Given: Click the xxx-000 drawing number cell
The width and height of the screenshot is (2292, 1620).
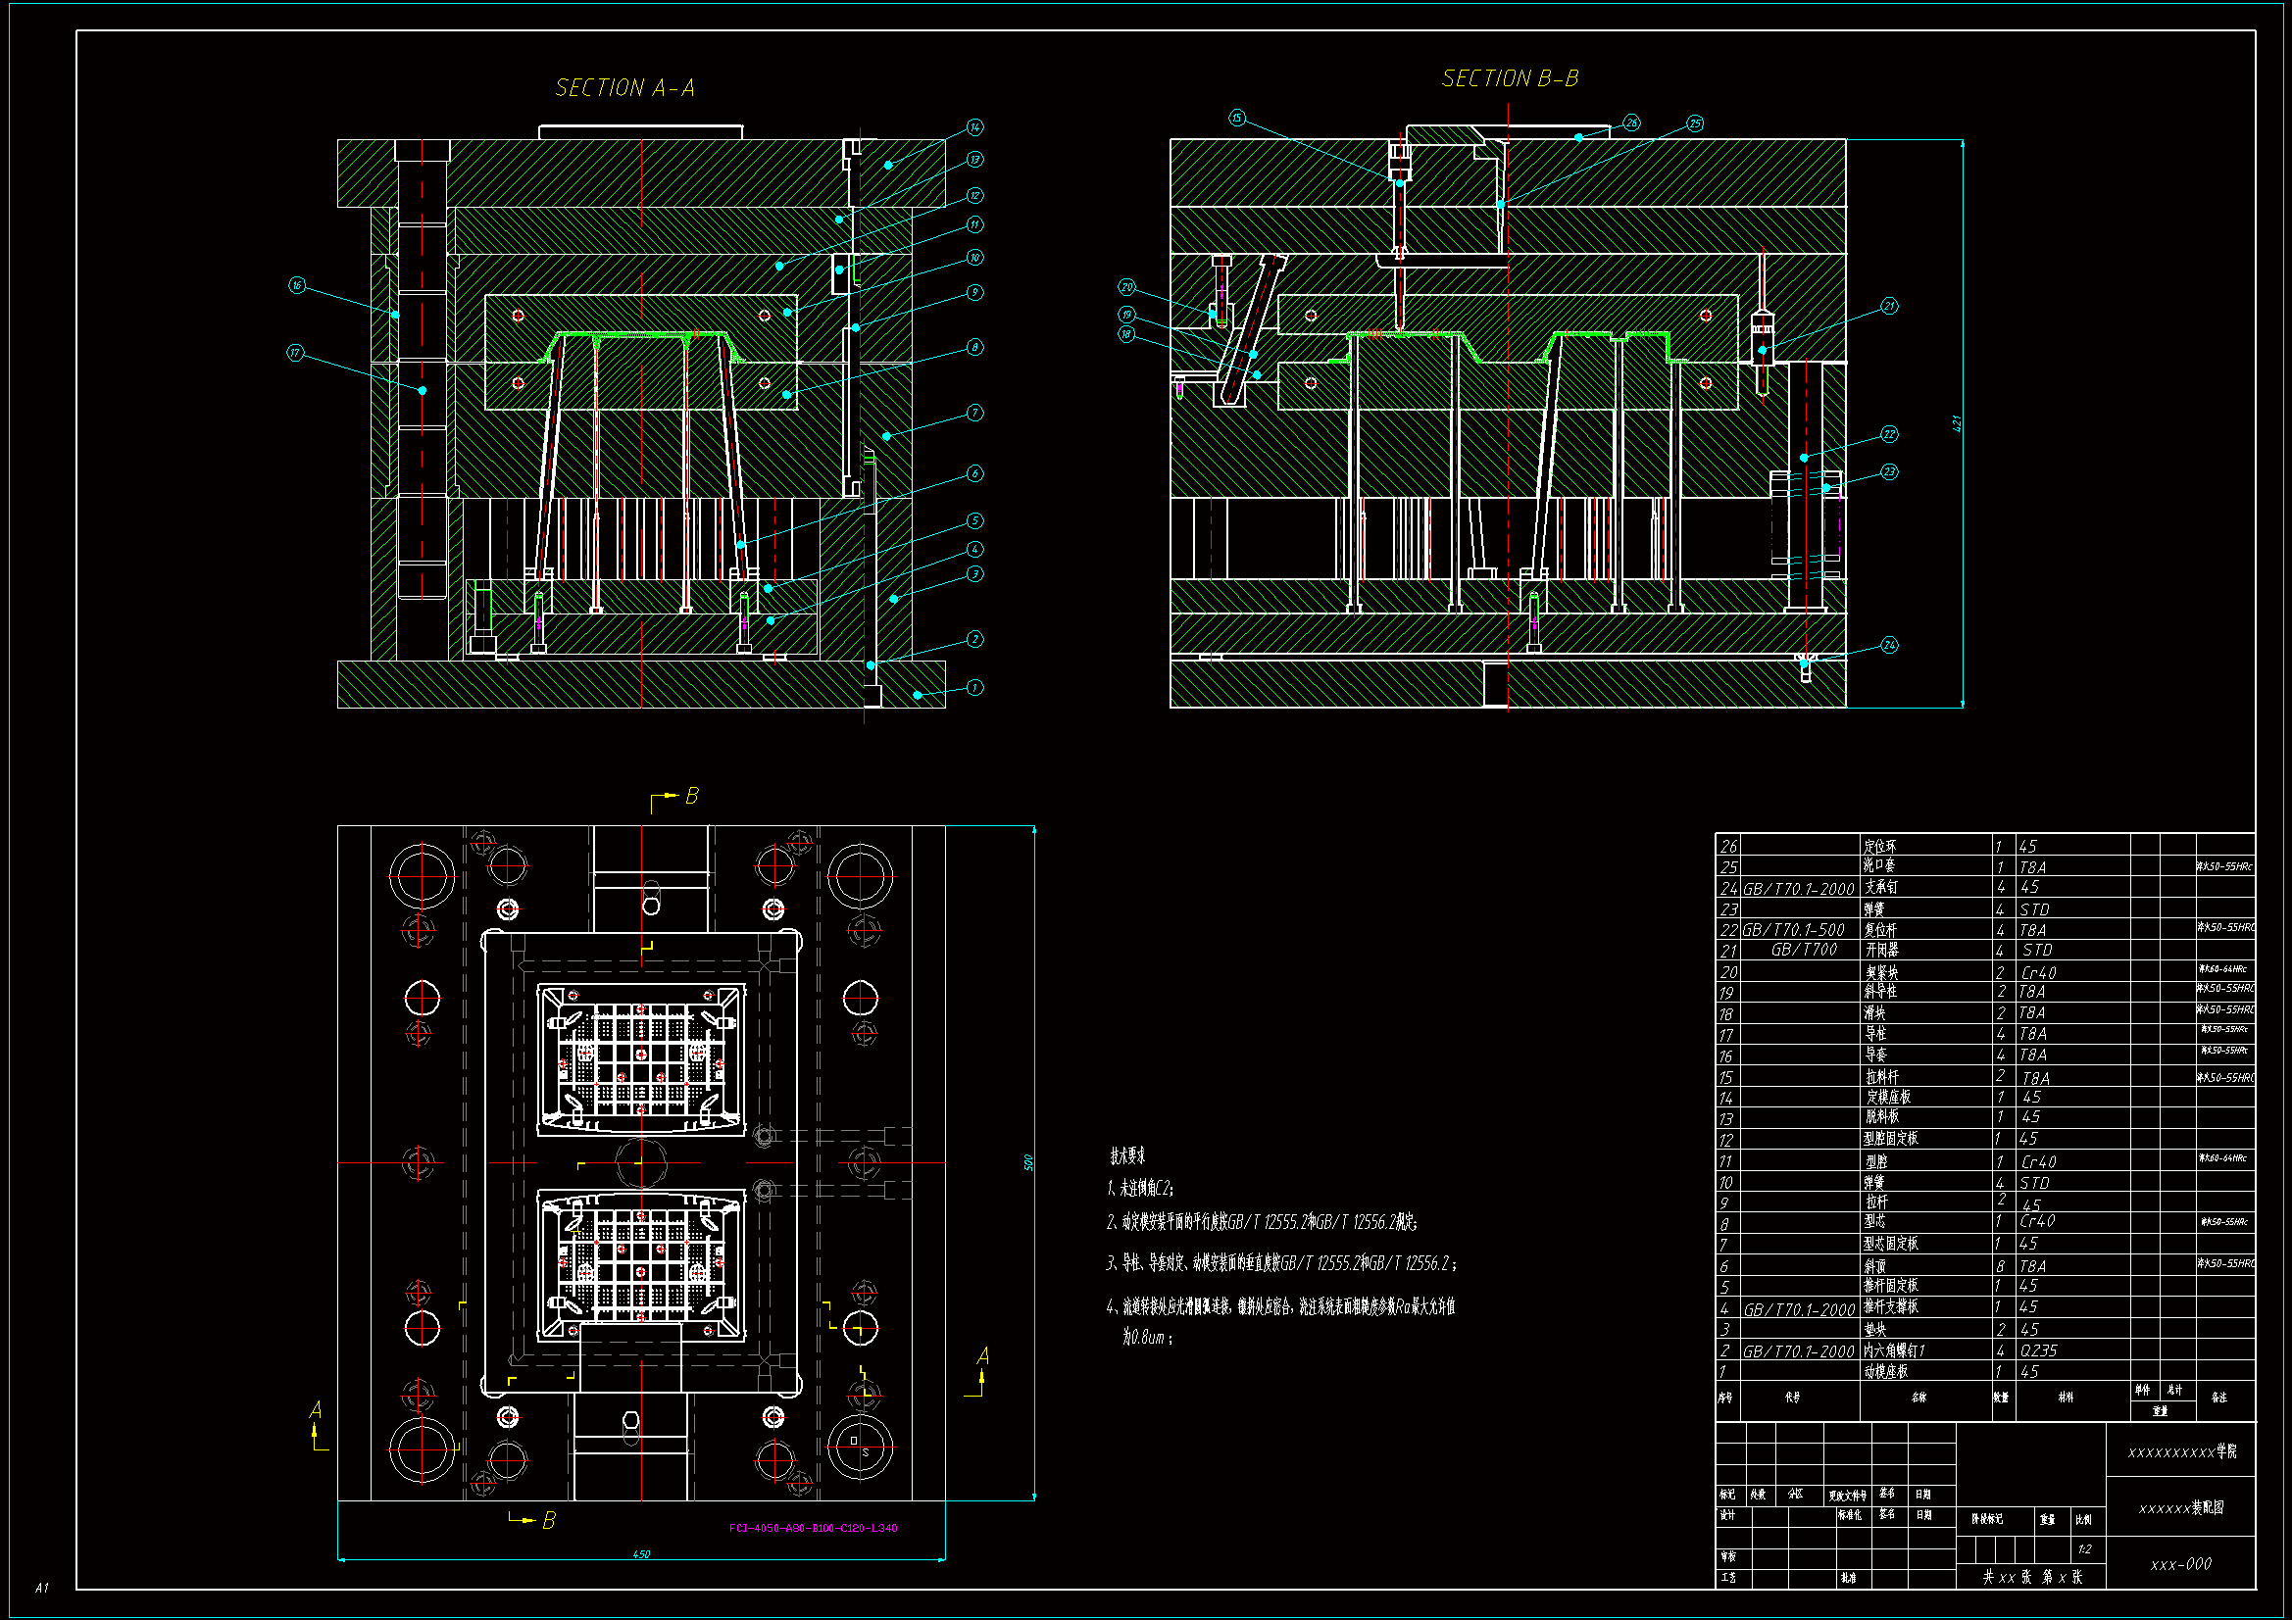Looking at the screenshot, I should (x=2180, y=1564).
